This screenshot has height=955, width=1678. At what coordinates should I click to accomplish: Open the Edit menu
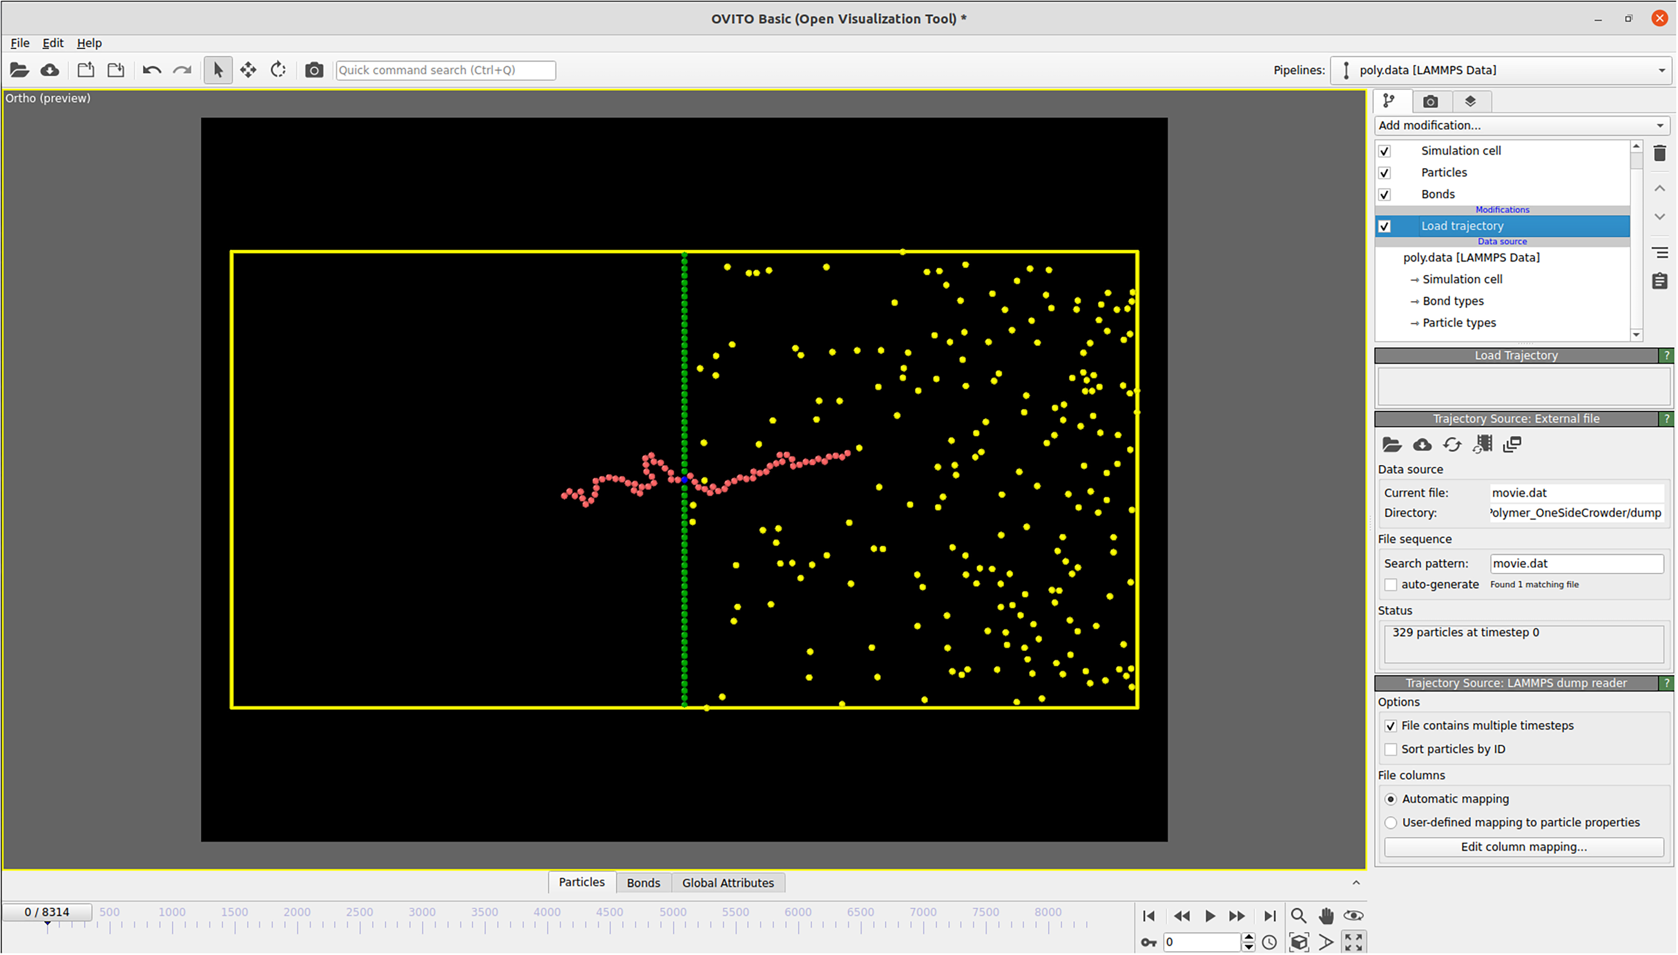click(x=52, y=43)
